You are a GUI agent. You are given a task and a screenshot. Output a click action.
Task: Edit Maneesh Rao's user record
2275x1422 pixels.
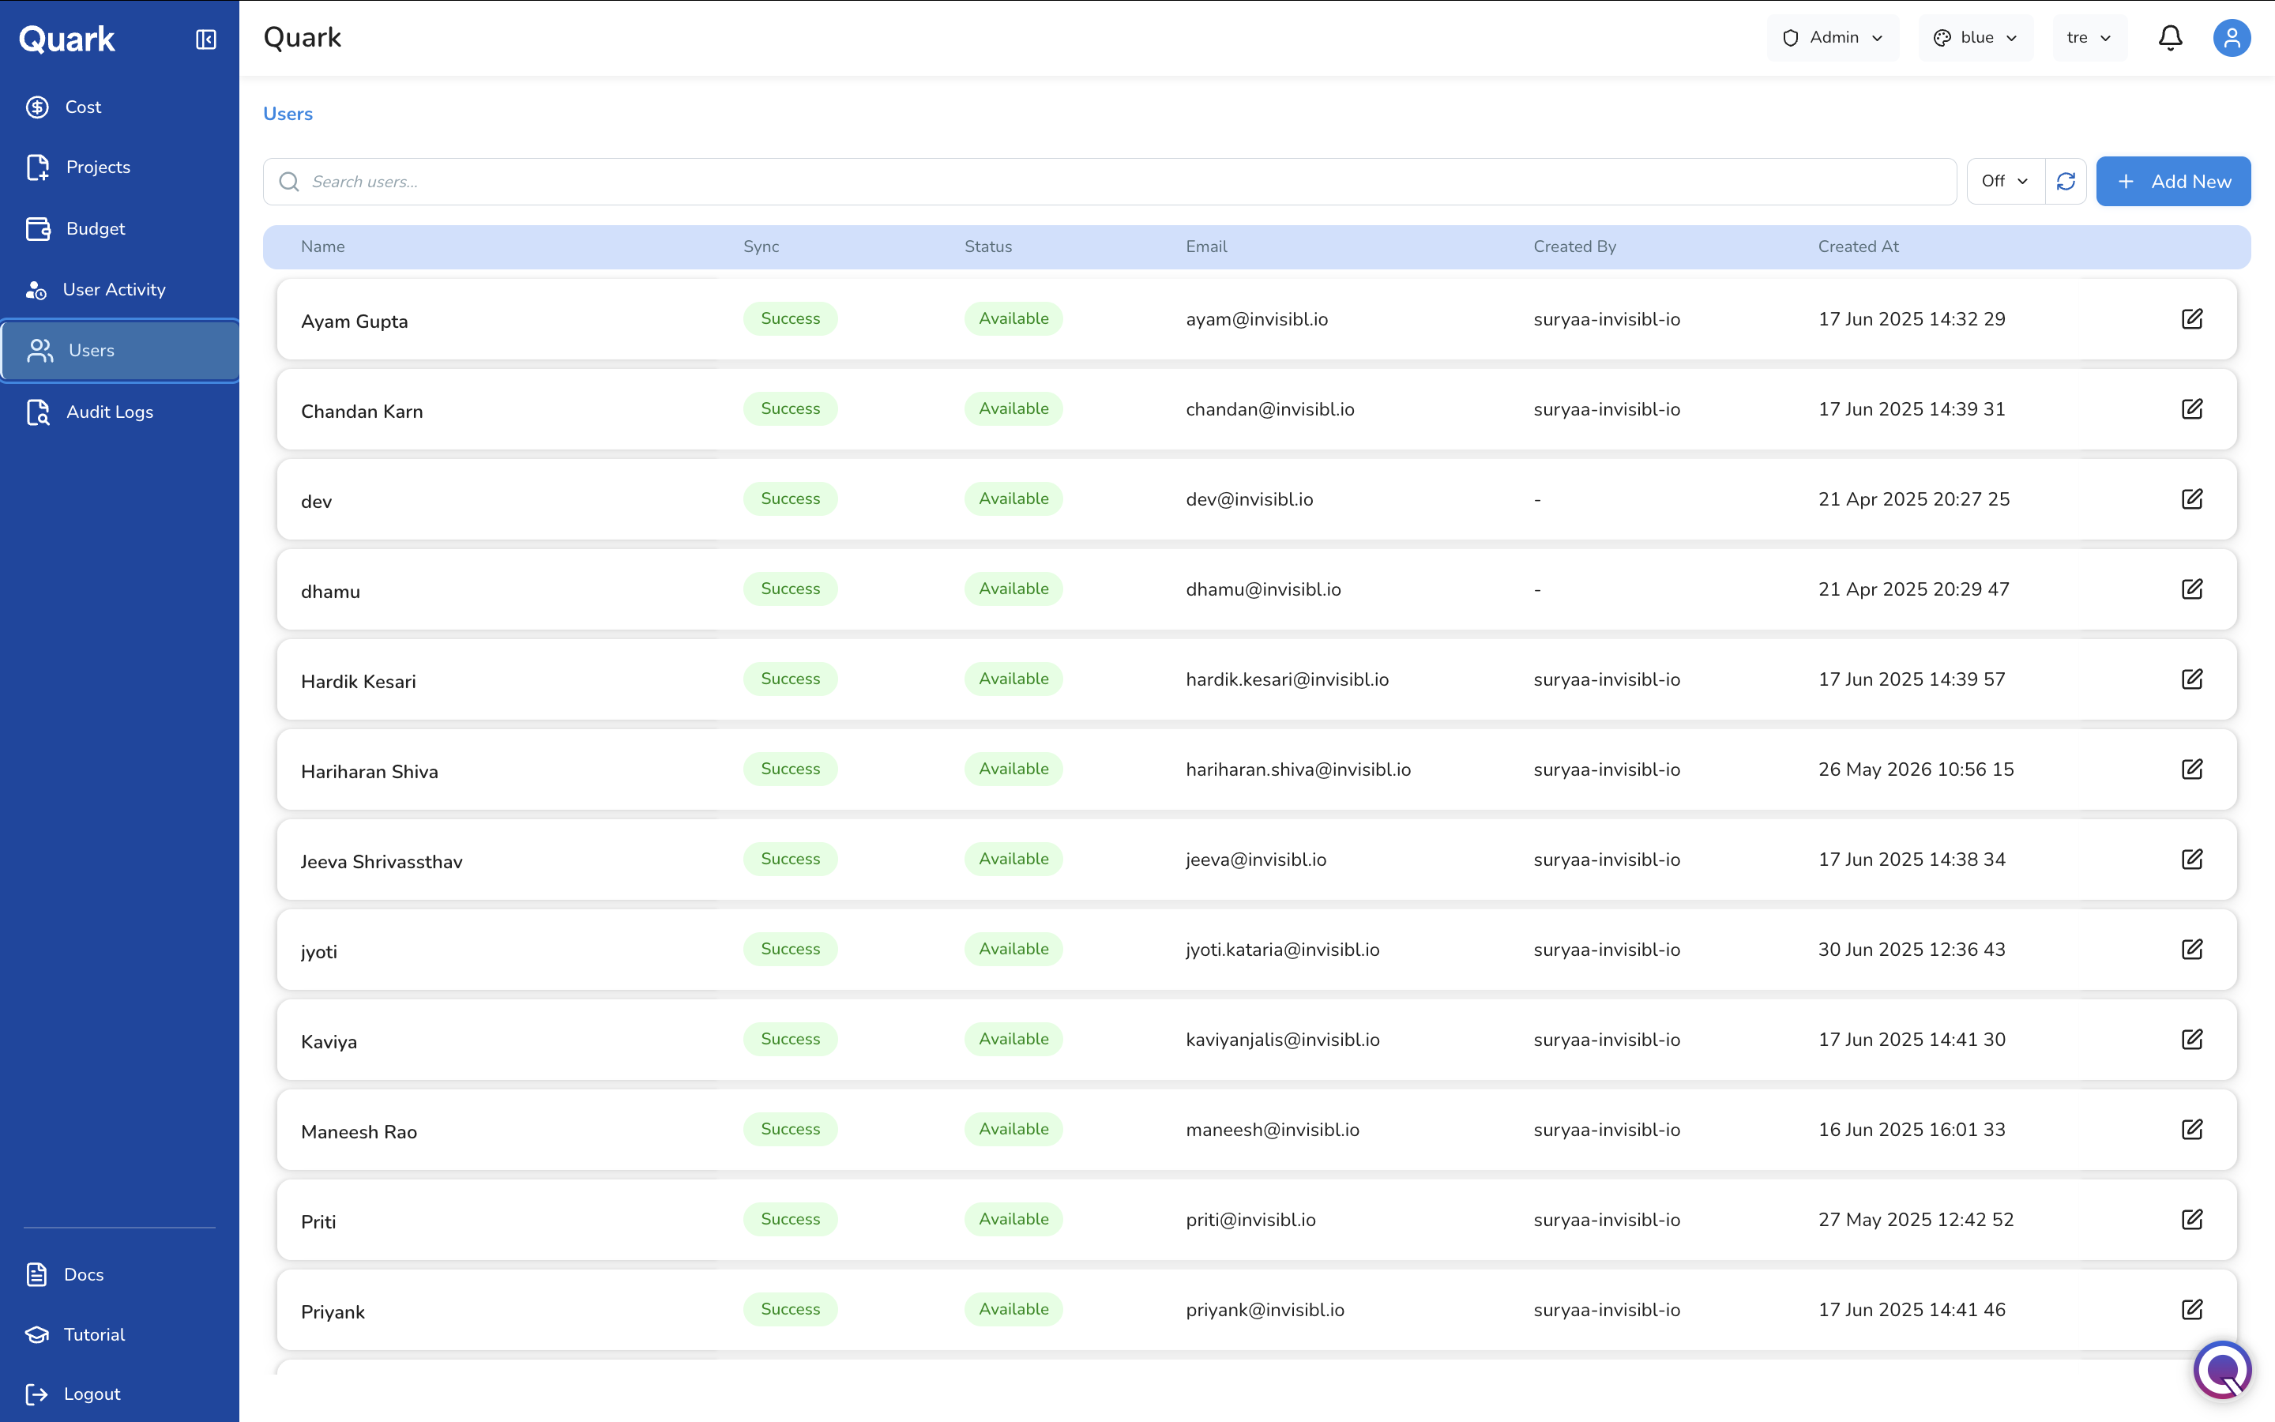click(2191, 1130)
